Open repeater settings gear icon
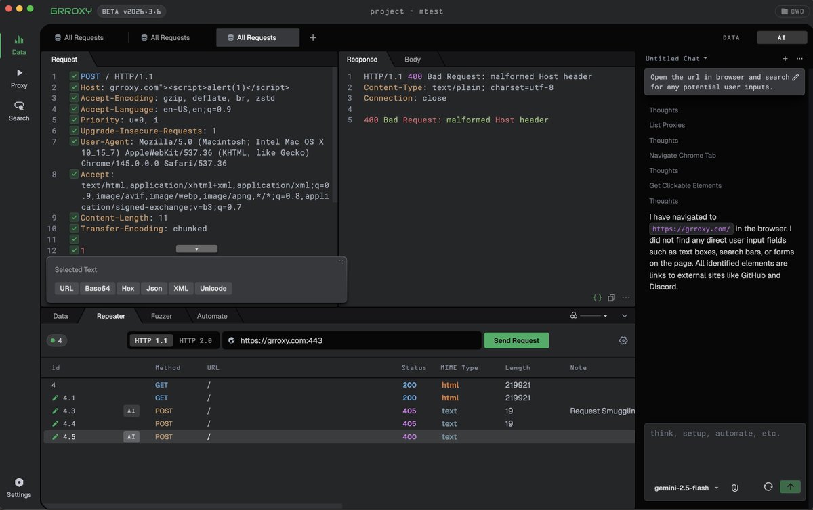This screenshot has height=510, width=813. coord(623,340)
